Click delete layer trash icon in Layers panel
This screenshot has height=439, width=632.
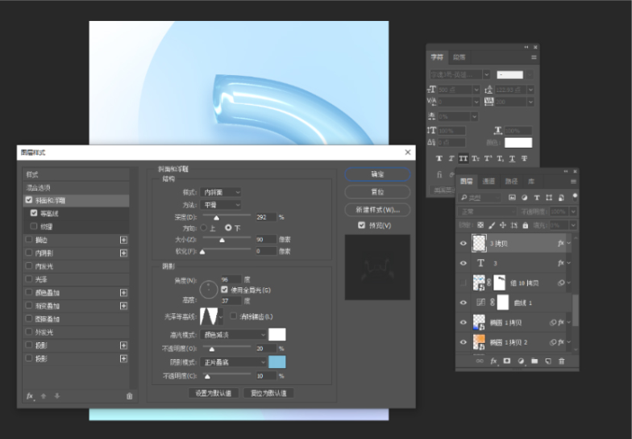(561, 362)
